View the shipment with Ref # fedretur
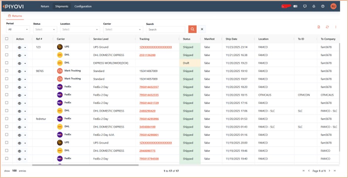 20,119
